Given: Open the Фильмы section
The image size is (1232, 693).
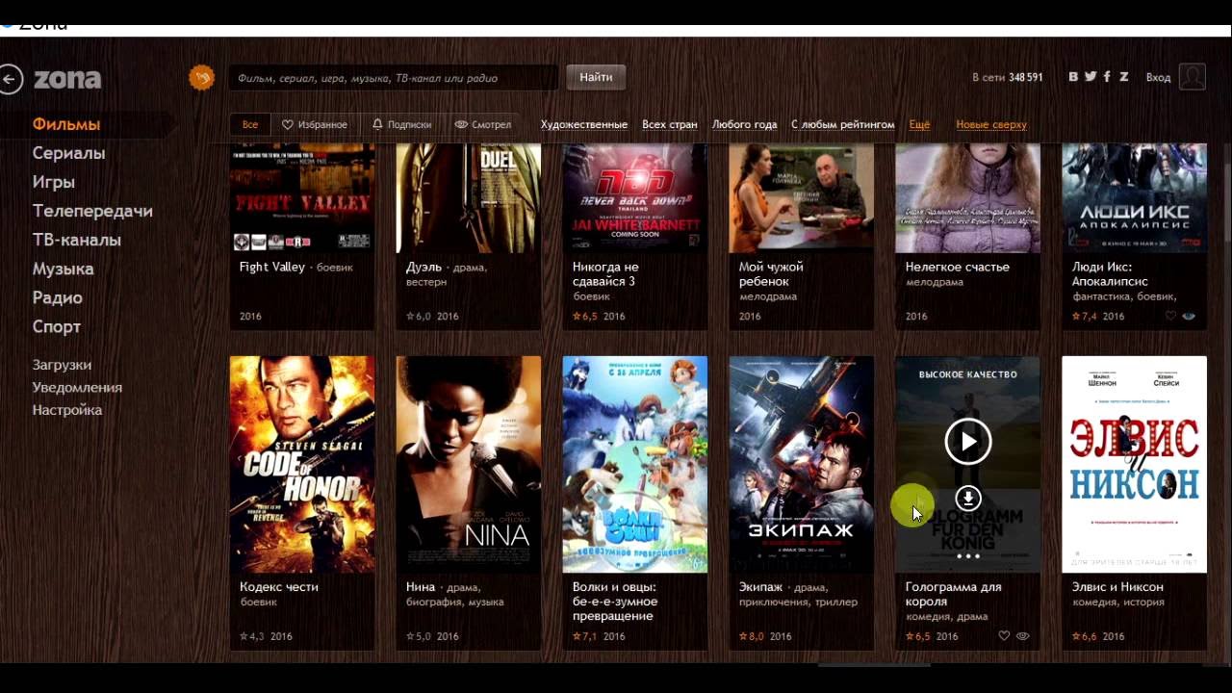Looking at the screenshot, I should [x=66, y=124].
